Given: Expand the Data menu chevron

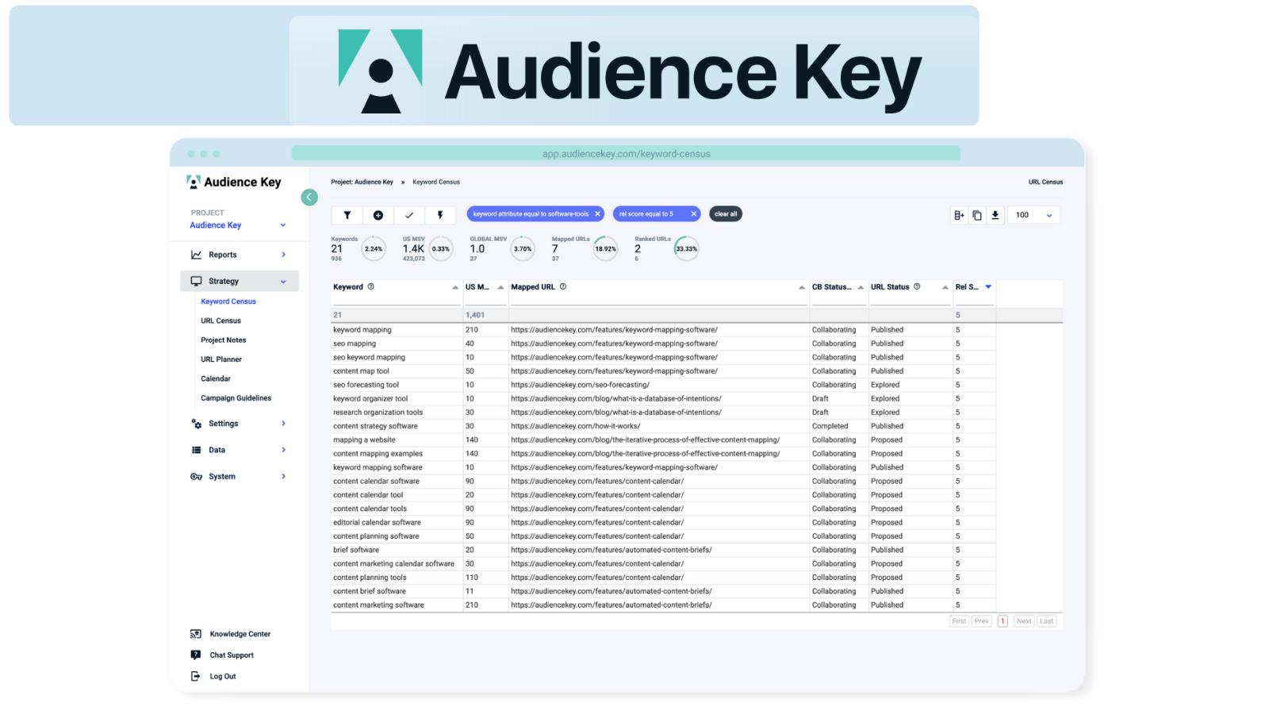Looking at the screenshot, I should (283, 450).
